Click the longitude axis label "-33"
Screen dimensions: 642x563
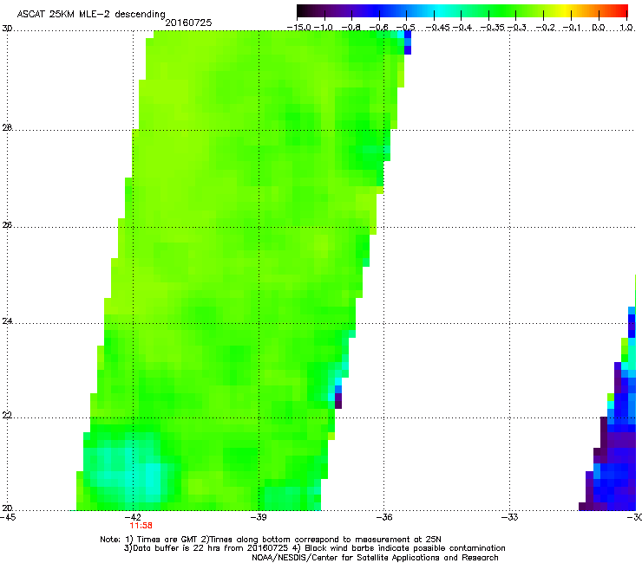[x=510, y=517]
